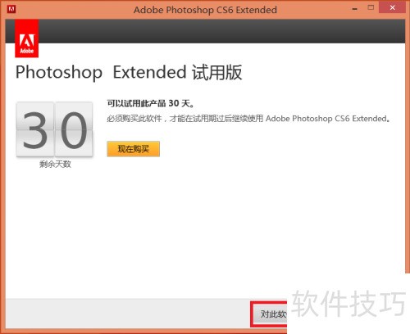410x334 pixels.
Task: Click the Photoshop Extended 试用版 heading
Action: [129, 72]
